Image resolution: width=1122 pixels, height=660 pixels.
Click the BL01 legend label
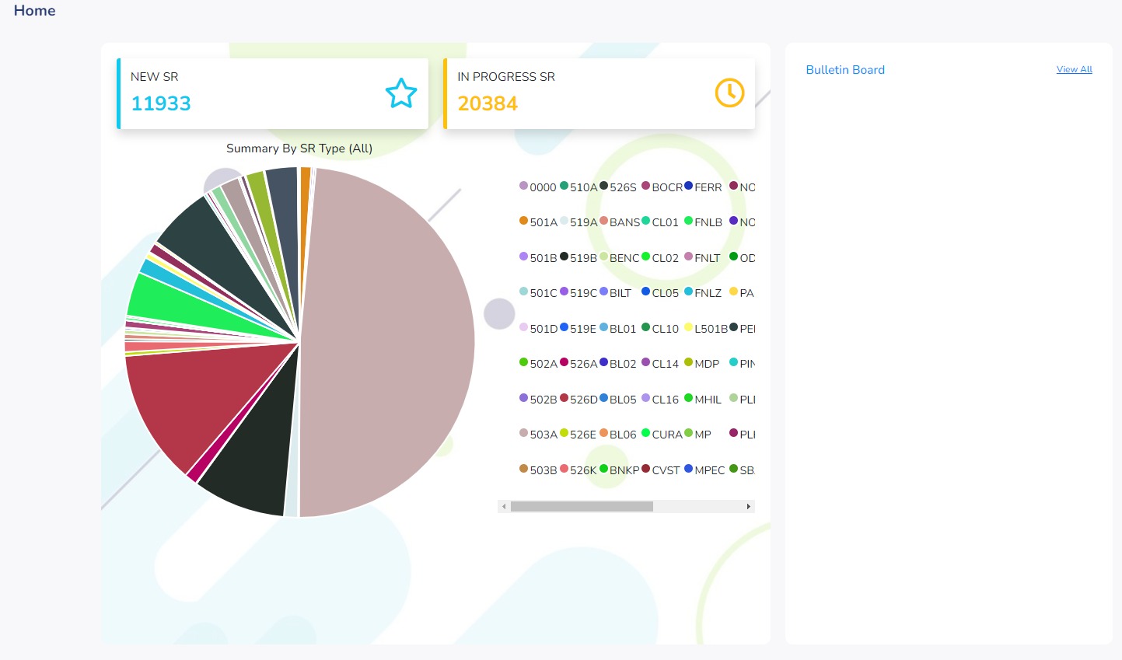tap(623, 329)
